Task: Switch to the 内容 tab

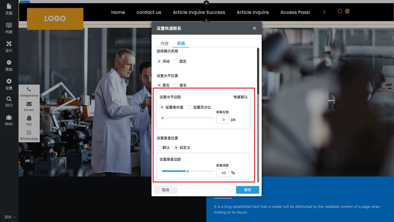Action: [x=164, y=43]
